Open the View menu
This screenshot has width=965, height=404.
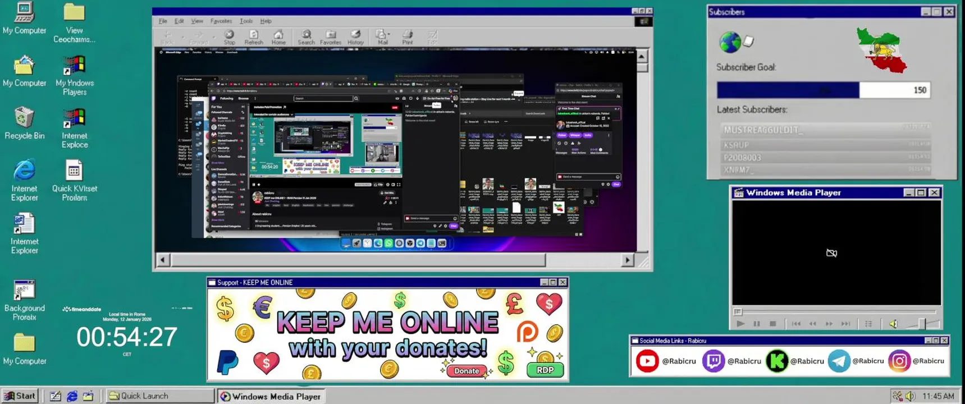(x=197, y=21)
